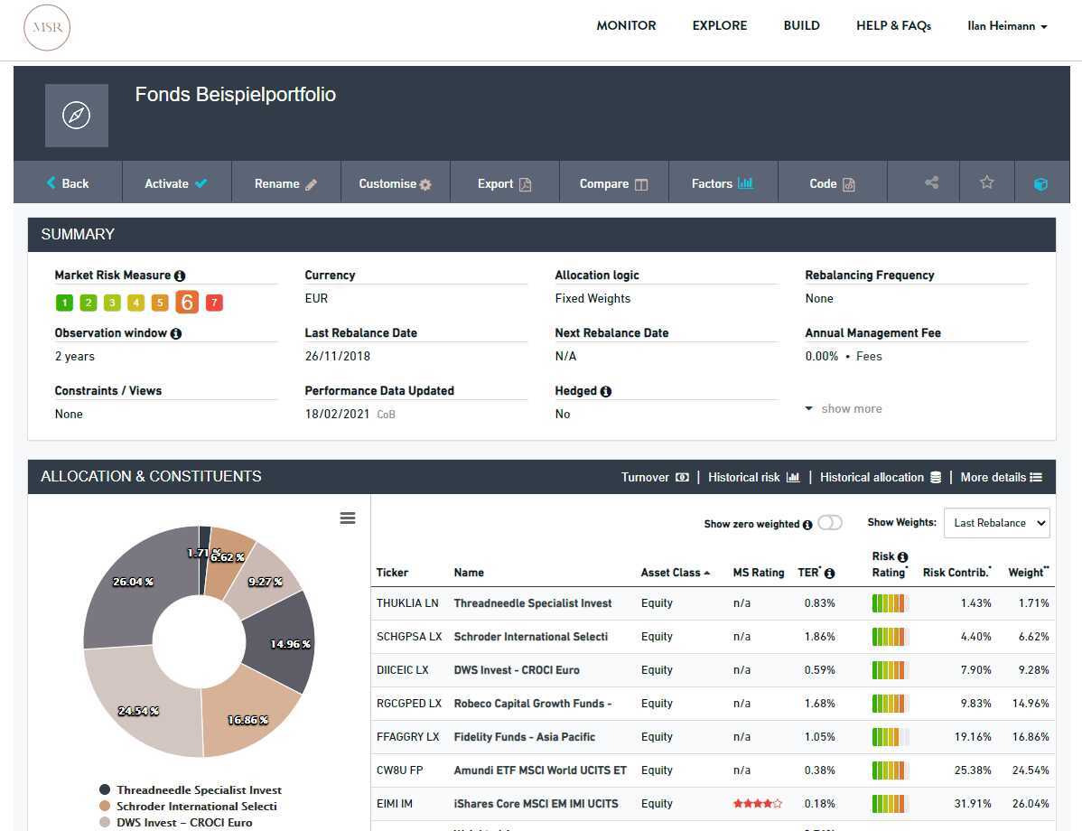This screenshot has height=831, width=1082.
Task: Open the compass portfolio icon
Action: [x=77, y=116]
